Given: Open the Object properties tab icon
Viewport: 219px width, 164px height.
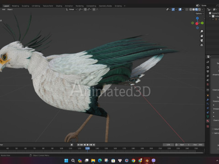Looking at the screenshot, I should click(208, 95).
